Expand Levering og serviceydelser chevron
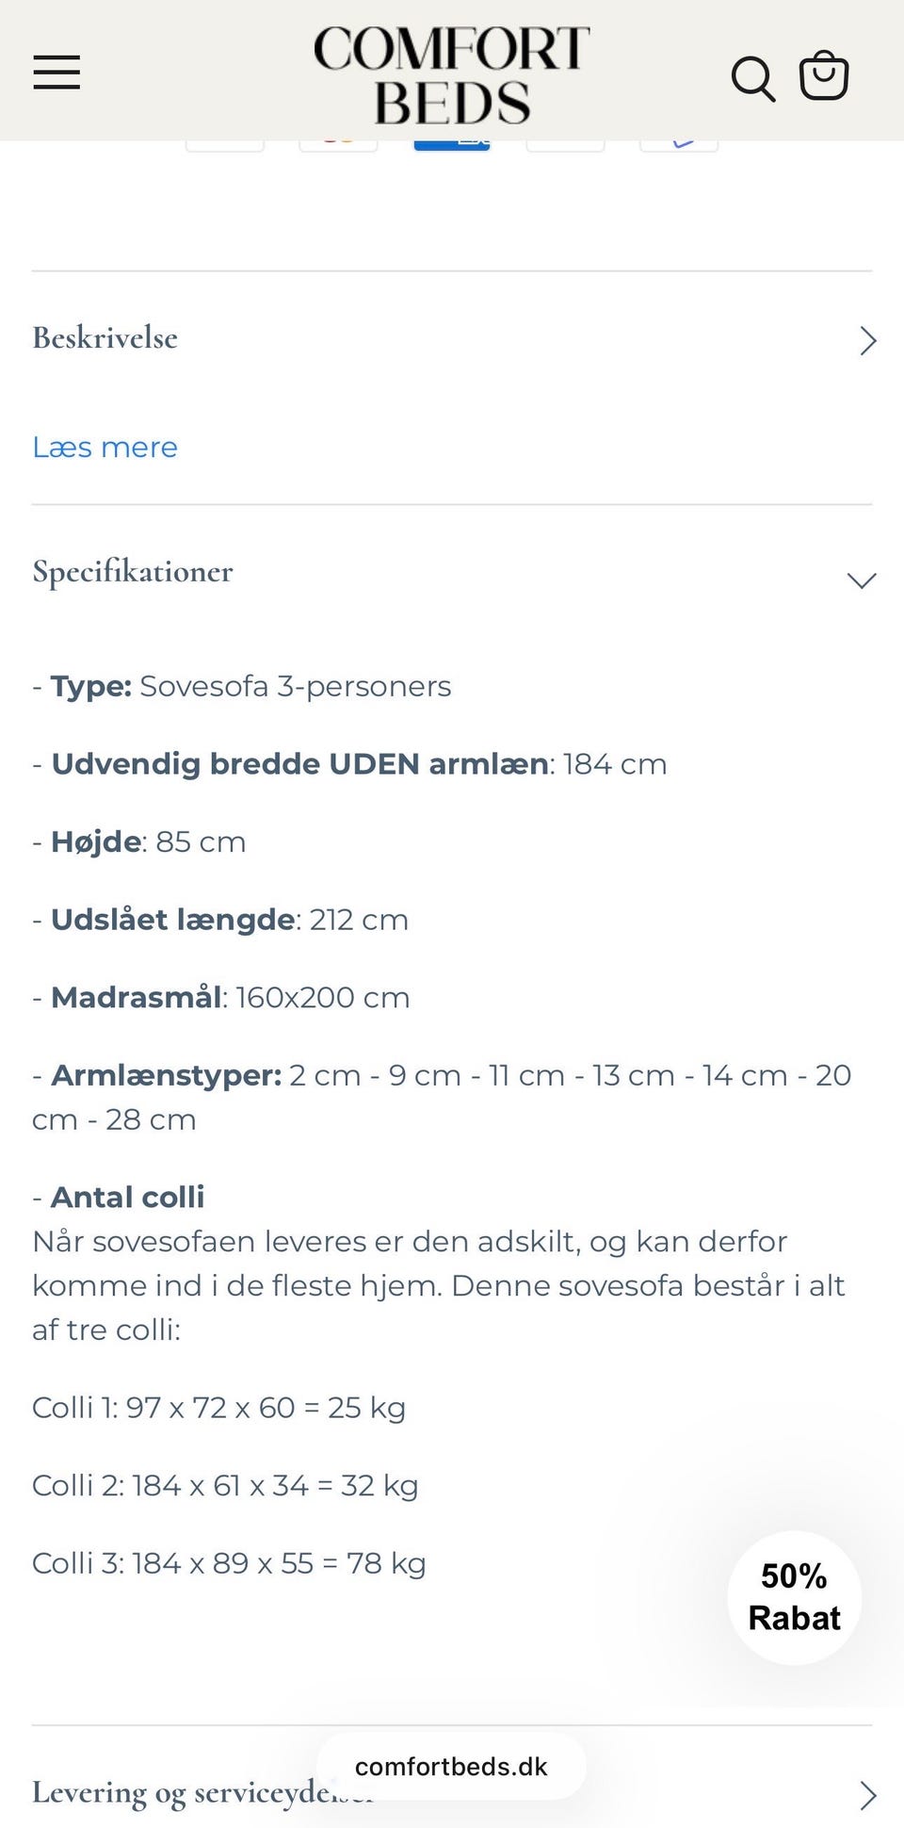Screen dimensions: 904x1828 pos(867,1795)
